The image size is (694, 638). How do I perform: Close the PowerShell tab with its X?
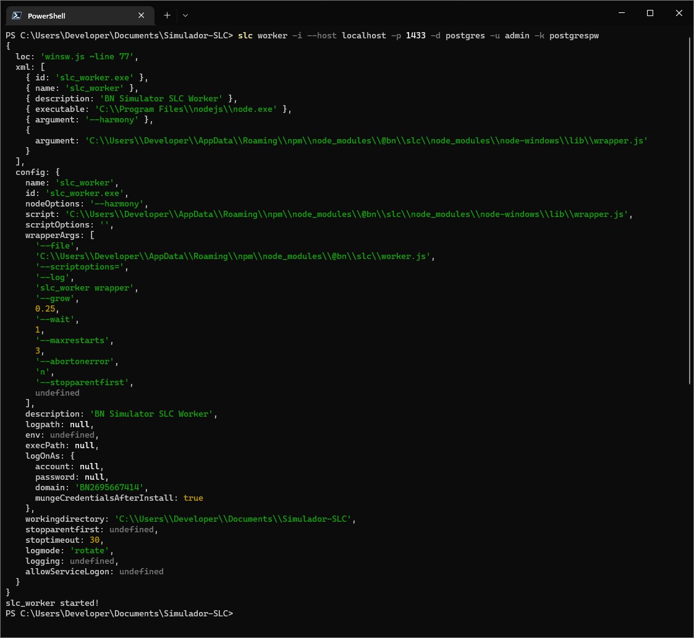(141, 15)
